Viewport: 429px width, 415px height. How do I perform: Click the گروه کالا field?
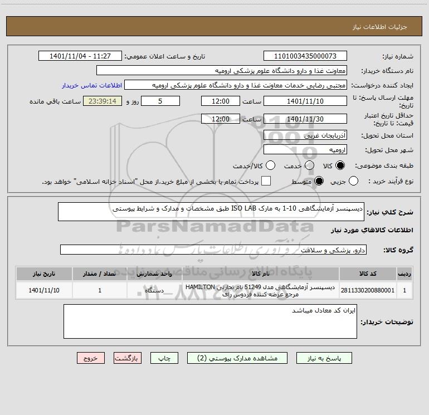(213, 250)
